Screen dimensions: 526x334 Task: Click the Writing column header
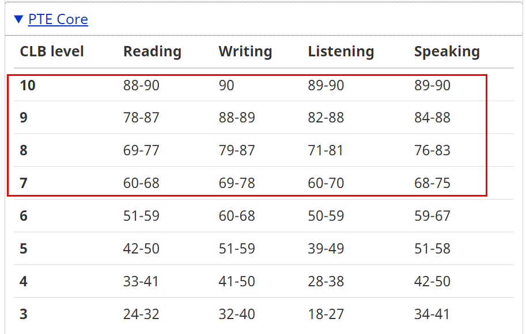point(245,52)
